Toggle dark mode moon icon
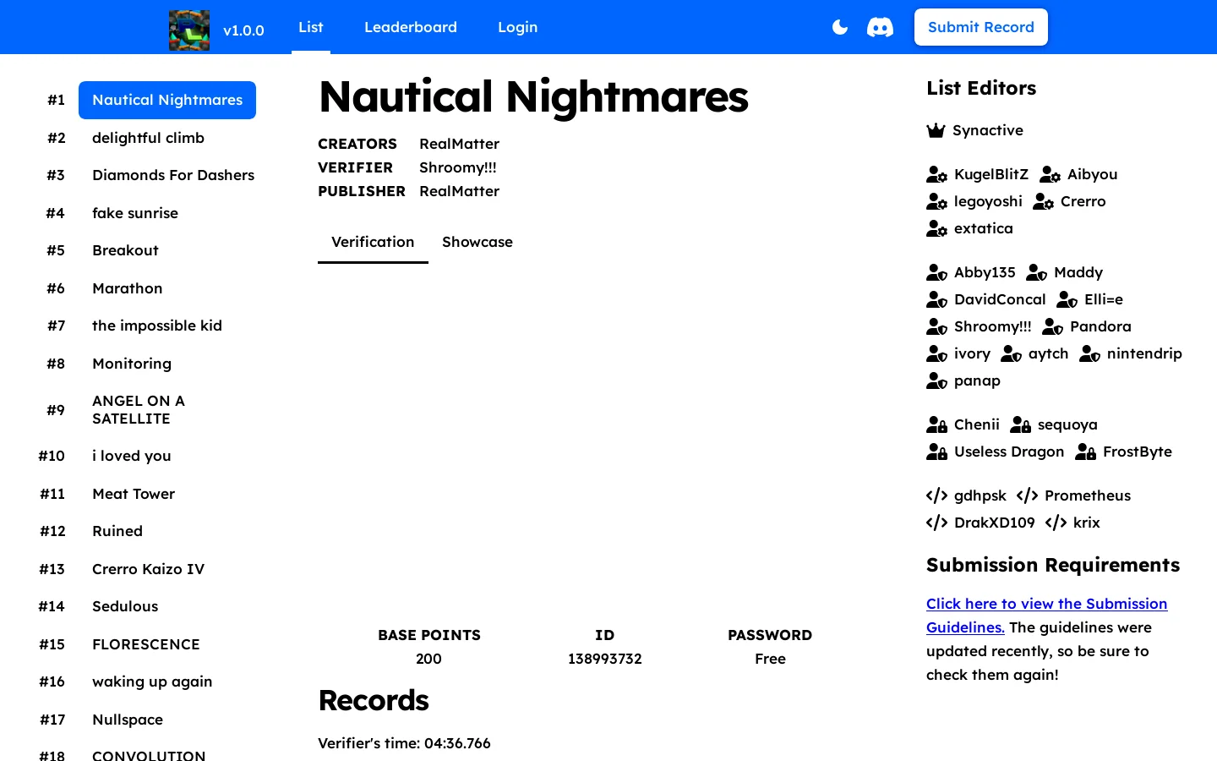Screen dimensions: 1217x761 tap(840, 27)
